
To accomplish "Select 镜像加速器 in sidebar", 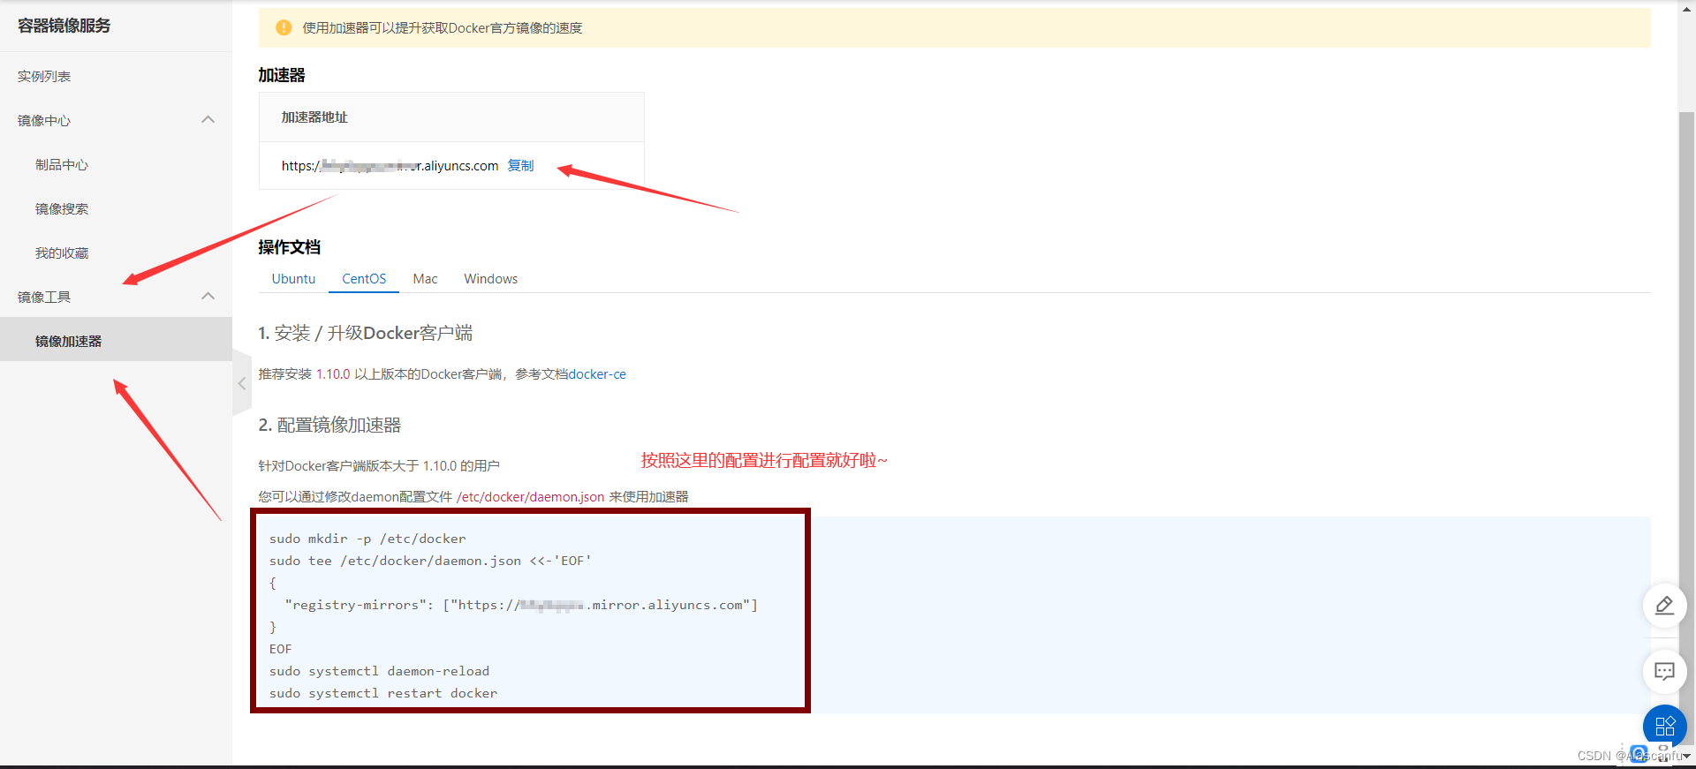I will (x=116, y=341).
